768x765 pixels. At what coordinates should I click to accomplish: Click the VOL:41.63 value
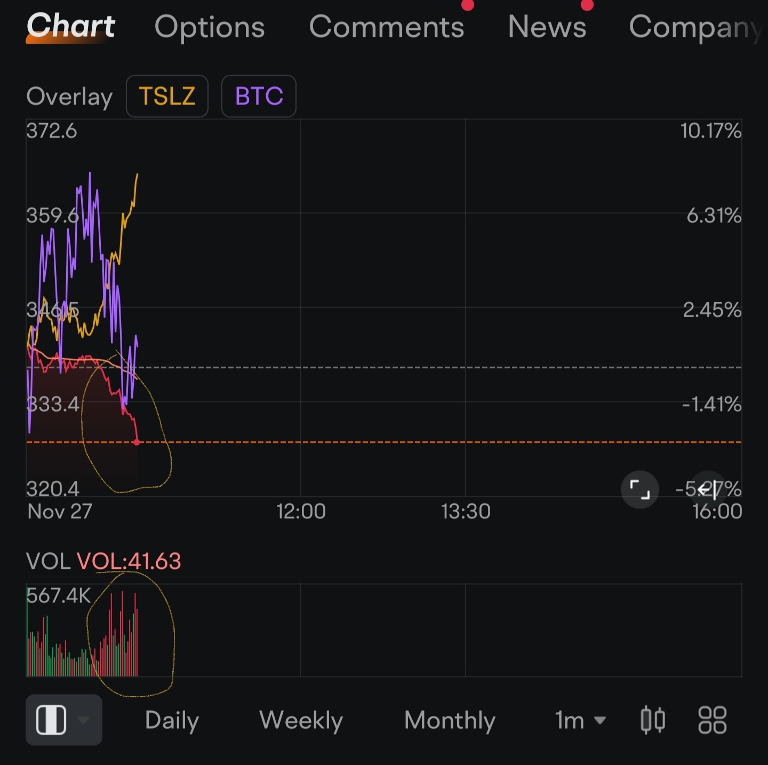[129, 561]
